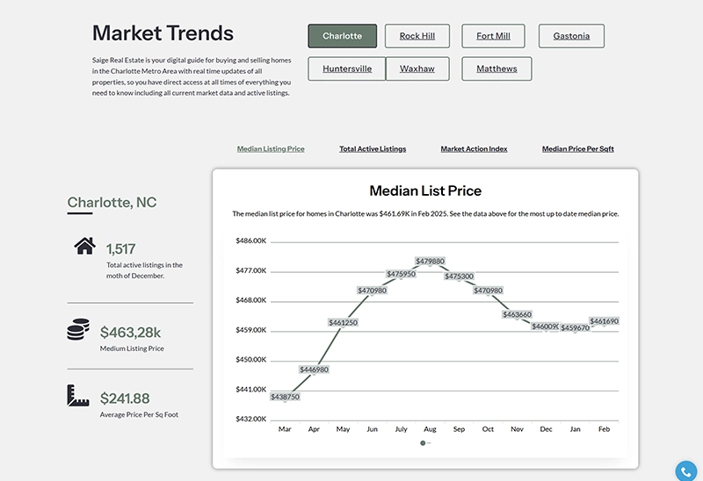This screenshot has width=703, height=481.
Task: Switch to Median Listing Price tab
Action: coord(271,149)
